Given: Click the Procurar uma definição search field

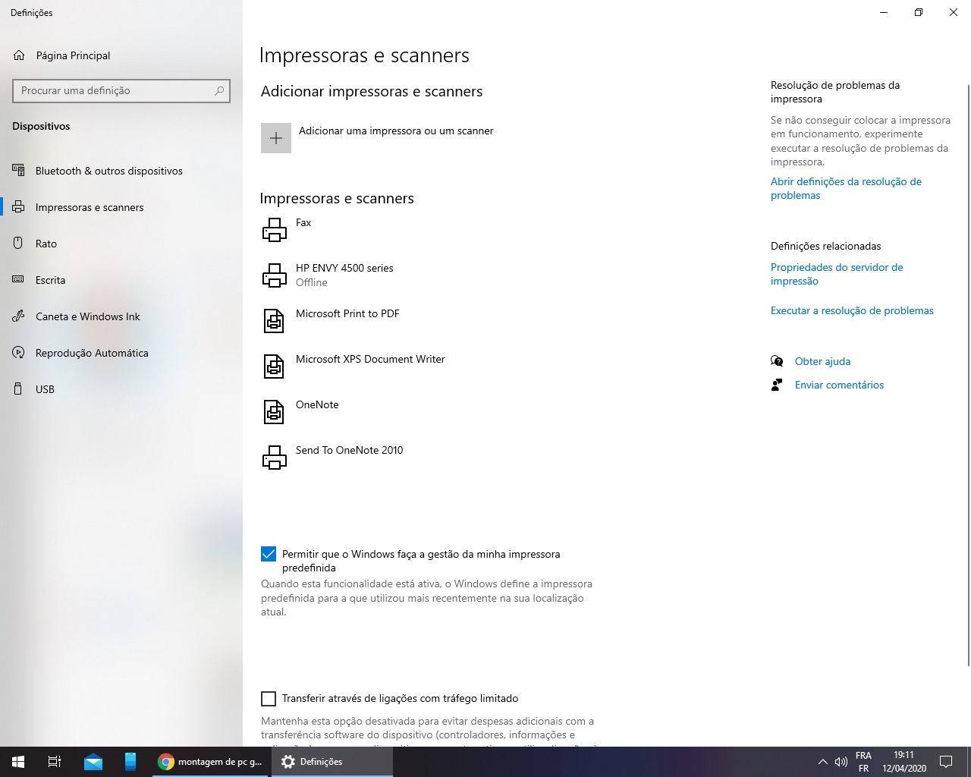Looking at the screenshot, I should click(x=114, y=90).
